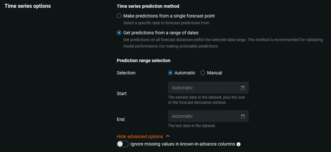Click the Time series options section heading
This screenshot has width=331, height=152.
(28, 6)
